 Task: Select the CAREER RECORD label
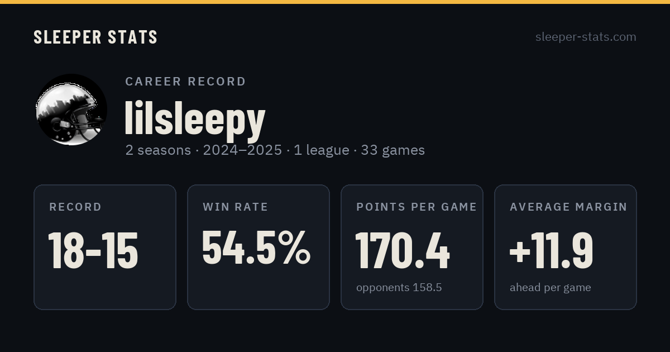point(185,82)
